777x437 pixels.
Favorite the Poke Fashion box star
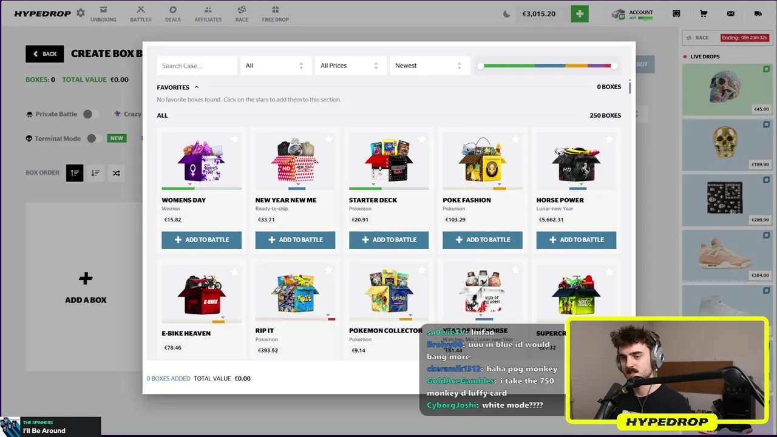pyautogui.click(x=515, y=139)
